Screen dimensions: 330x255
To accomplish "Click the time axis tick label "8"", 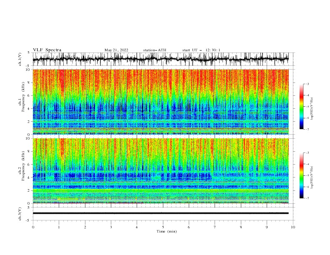I will (x=241, y=227).
